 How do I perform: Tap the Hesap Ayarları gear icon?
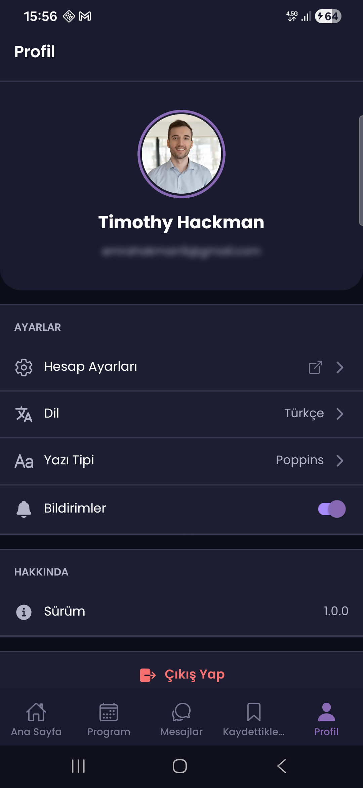(24, 367)
